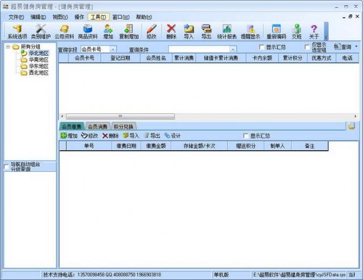
Task: Open the 编辑 menu
Action: [38, 17]
